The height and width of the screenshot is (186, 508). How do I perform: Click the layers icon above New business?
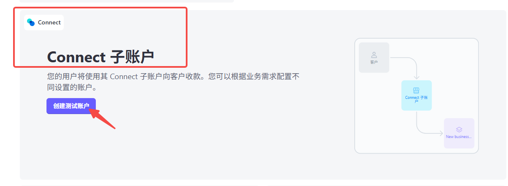459,130
